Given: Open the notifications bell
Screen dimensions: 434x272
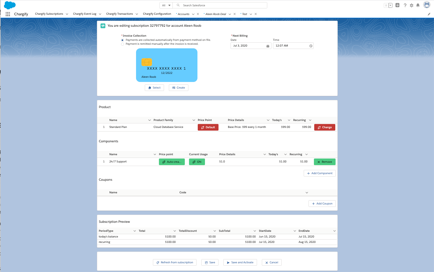Looking at the screenshot, I should pos(418,5).
